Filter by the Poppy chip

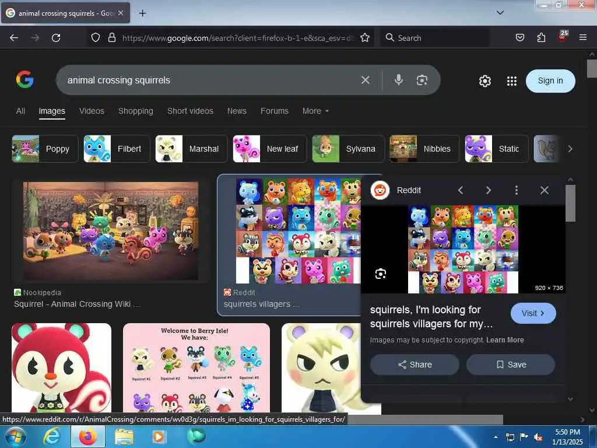pos(45,149)
